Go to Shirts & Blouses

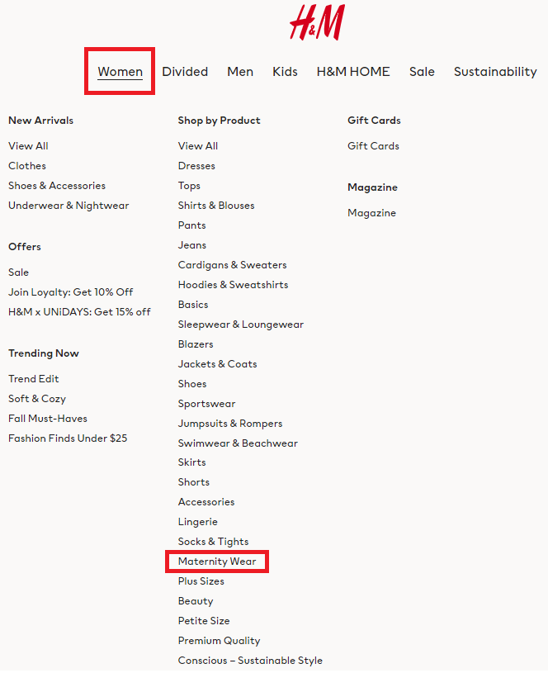tap(216, 206)
